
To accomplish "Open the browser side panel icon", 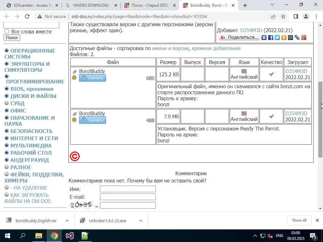I will point(296,16).
